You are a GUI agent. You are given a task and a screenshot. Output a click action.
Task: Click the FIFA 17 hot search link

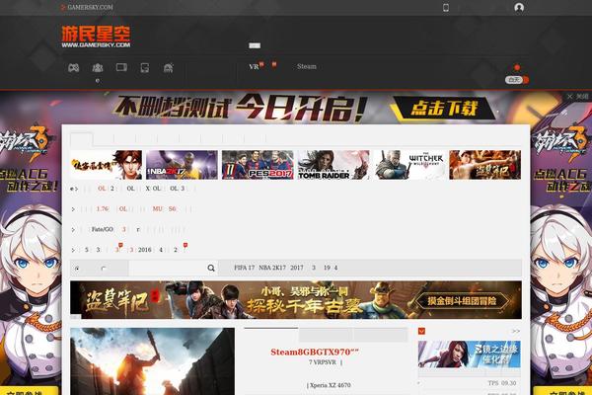click(245, 268)
